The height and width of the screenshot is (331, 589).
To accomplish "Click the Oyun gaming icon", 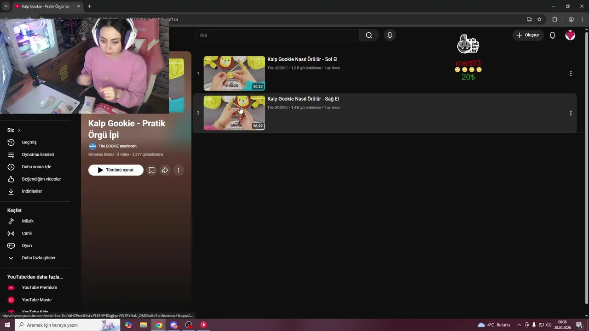I will 11,245.
